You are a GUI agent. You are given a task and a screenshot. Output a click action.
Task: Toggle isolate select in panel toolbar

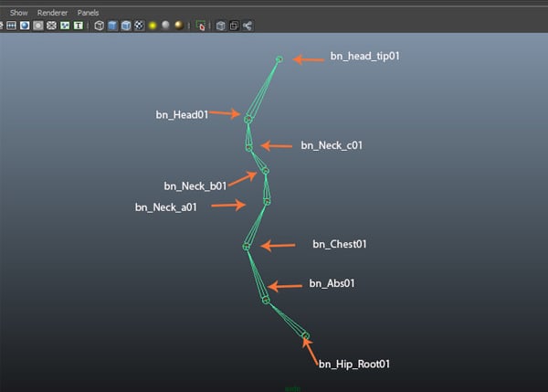(200, 26)
